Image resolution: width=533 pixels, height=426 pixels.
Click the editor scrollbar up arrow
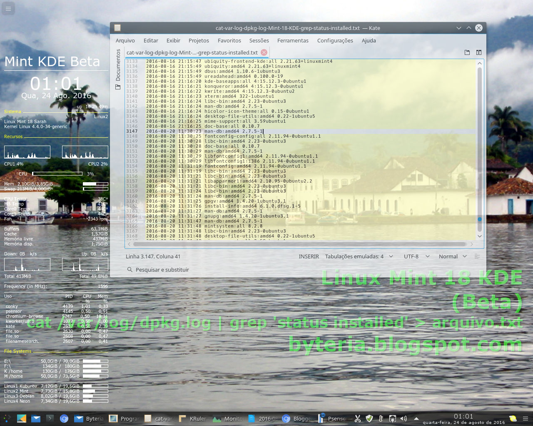tap(480, 63)
